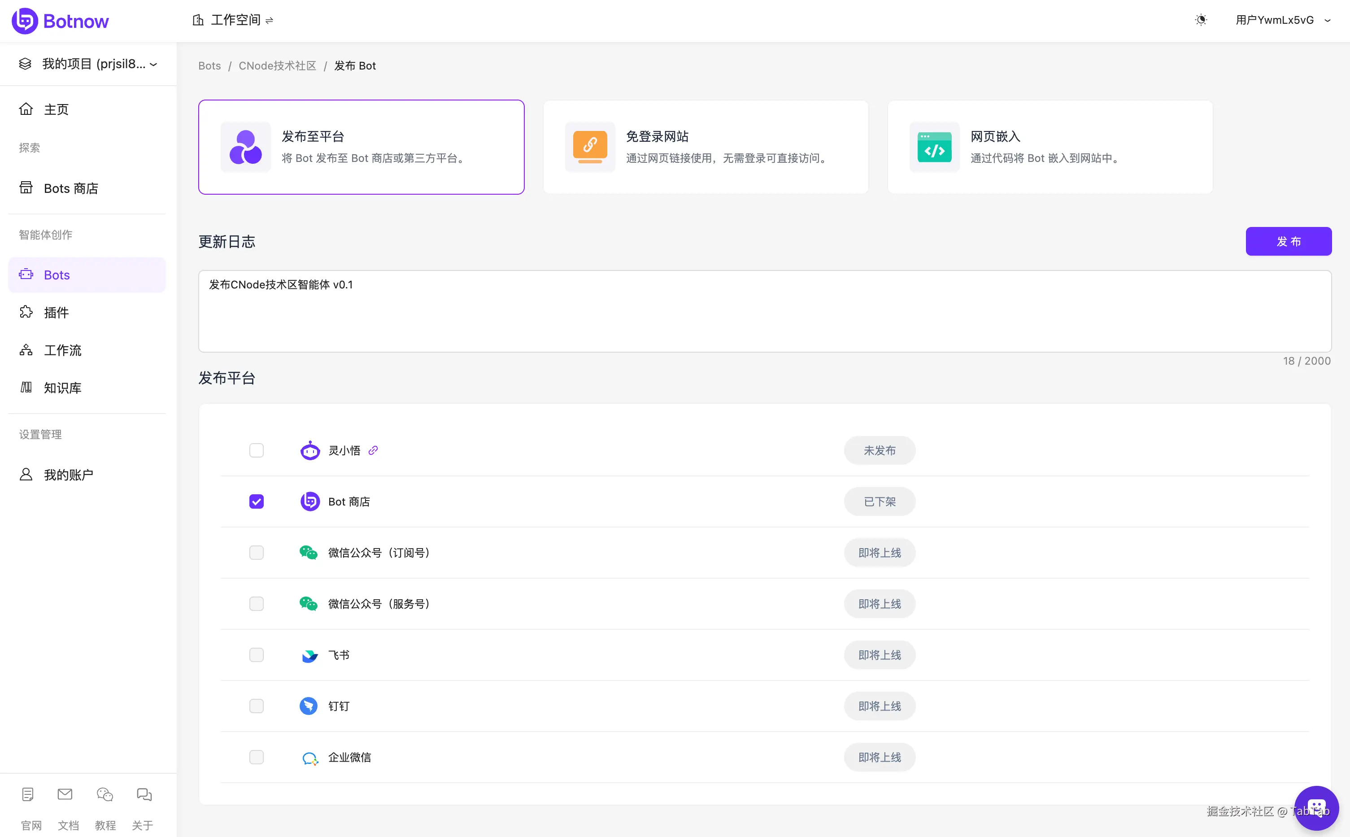The image size is (1350, 837).
Task: Click into the 更新日志 text area
Action: [764, 311]
